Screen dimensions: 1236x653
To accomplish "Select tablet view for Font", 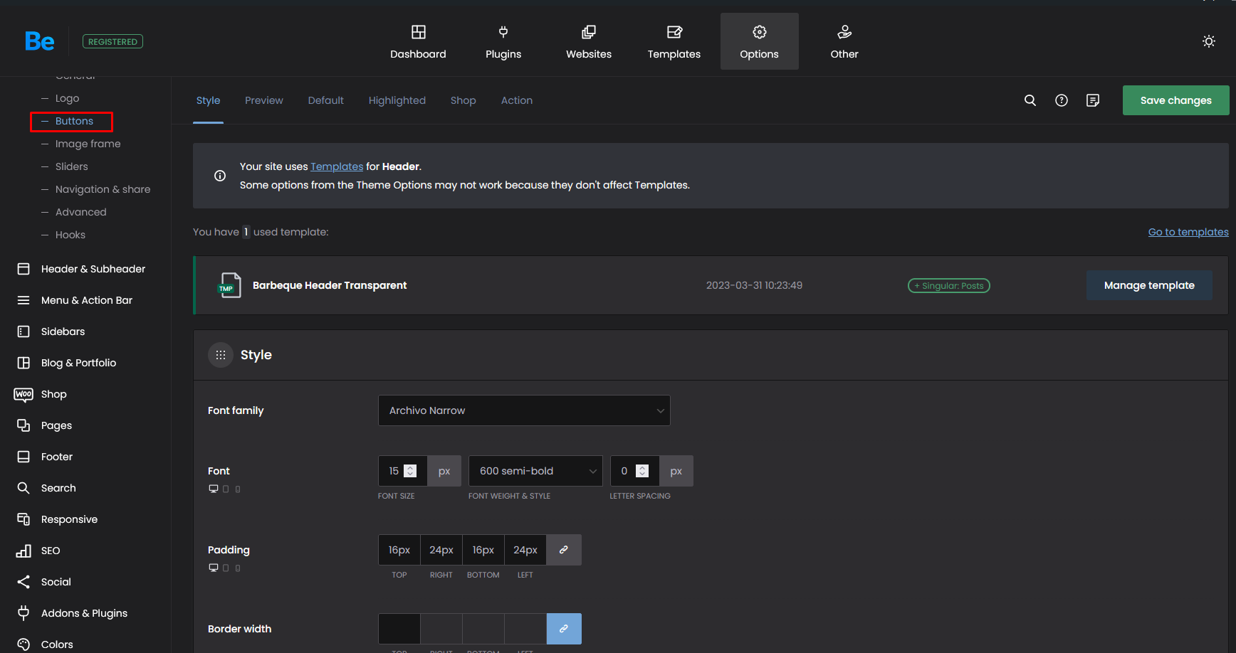I will click(x=226, y=489).
